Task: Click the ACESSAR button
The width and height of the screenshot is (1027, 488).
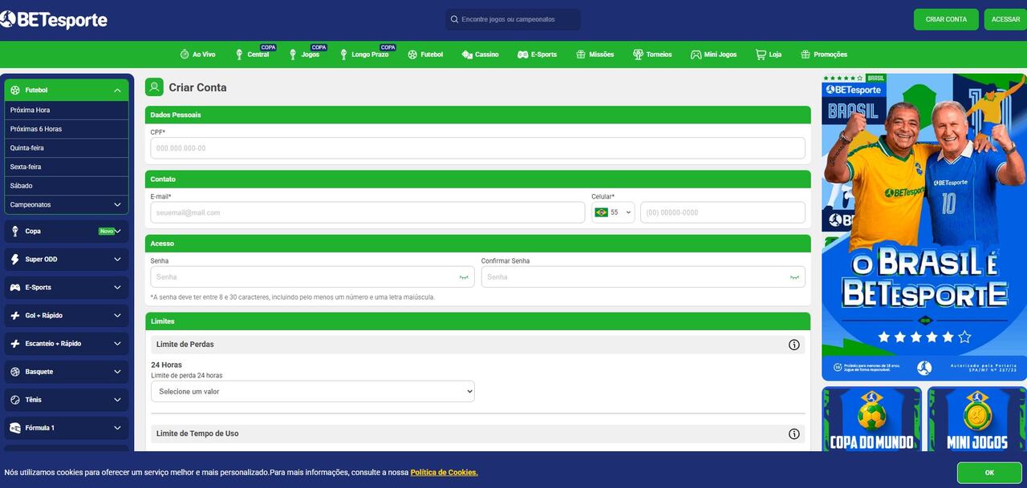Action: (1005, 19)
